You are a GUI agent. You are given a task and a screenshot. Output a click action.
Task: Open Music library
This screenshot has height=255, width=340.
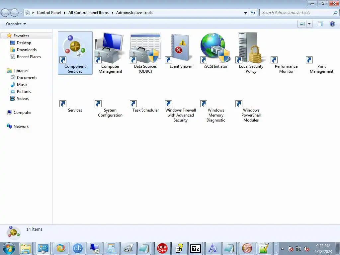22,85
